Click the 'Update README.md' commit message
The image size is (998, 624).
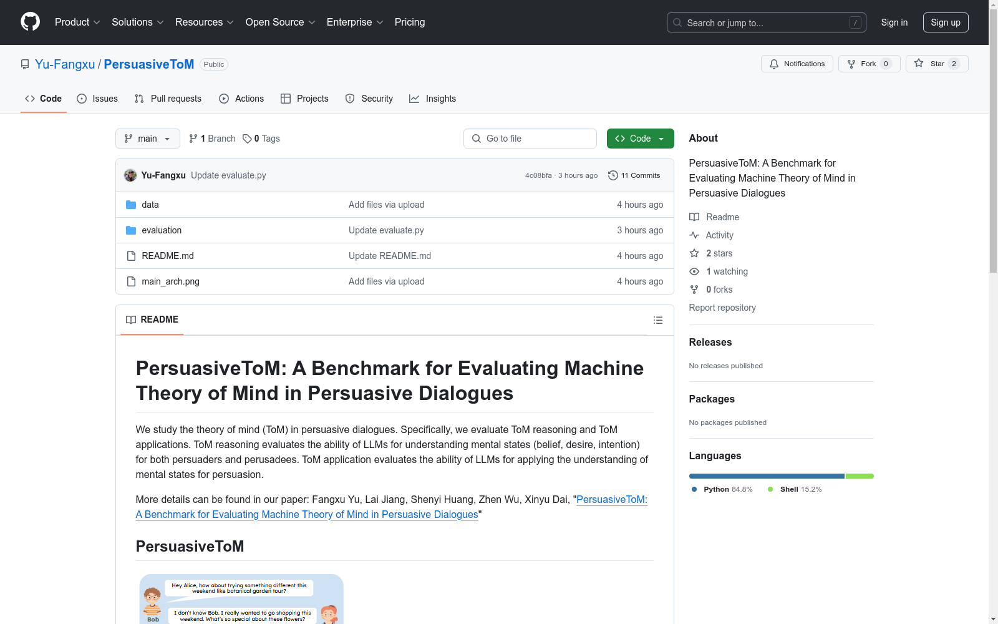coord(390,256)
